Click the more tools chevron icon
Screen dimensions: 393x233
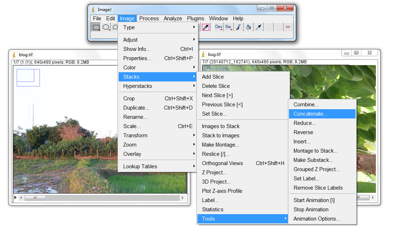288,27
